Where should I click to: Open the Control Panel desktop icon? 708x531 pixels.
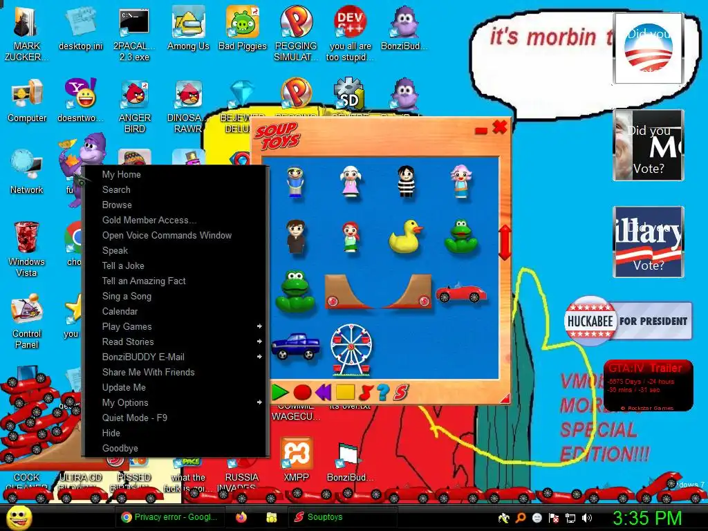(x=27, y=321)
